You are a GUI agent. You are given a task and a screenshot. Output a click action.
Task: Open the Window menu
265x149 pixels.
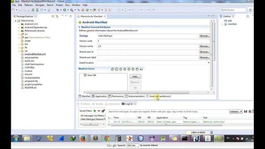[76, 5]
